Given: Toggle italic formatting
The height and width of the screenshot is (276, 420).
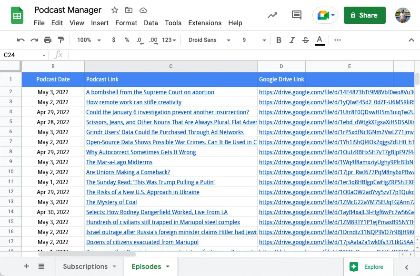Looking at the screenshot, I should coord(292,40).
